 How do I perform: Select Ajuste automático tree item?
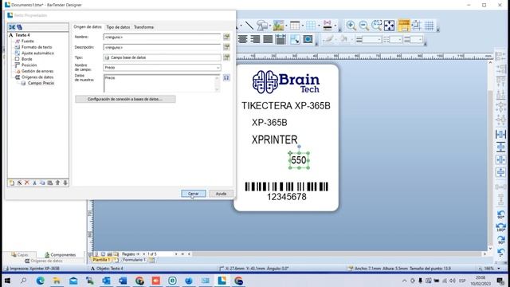pyautogui.click(x=37, y=53)
